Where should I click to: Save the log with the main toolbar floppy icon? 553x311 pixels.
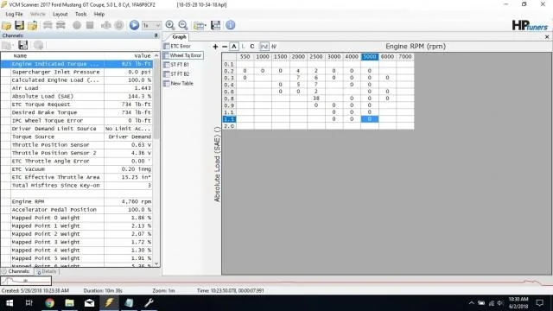tap(19, 25)
